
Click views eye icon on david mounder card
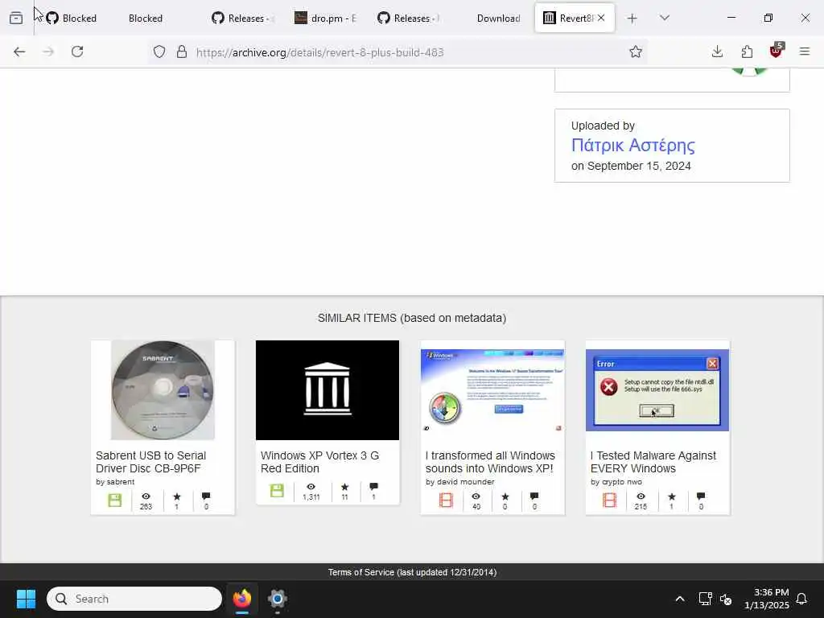coord(476,496)
